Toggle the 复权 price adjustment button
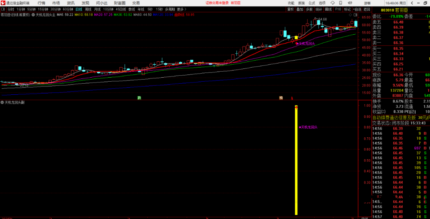The image size is (430, 219). pos(290,9)
